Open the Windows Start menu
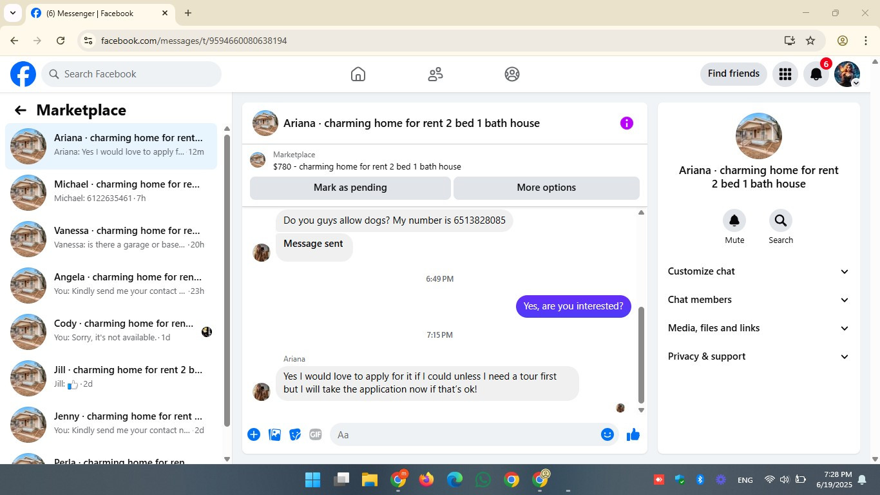 pyautogui.click(x=312, y=480)
